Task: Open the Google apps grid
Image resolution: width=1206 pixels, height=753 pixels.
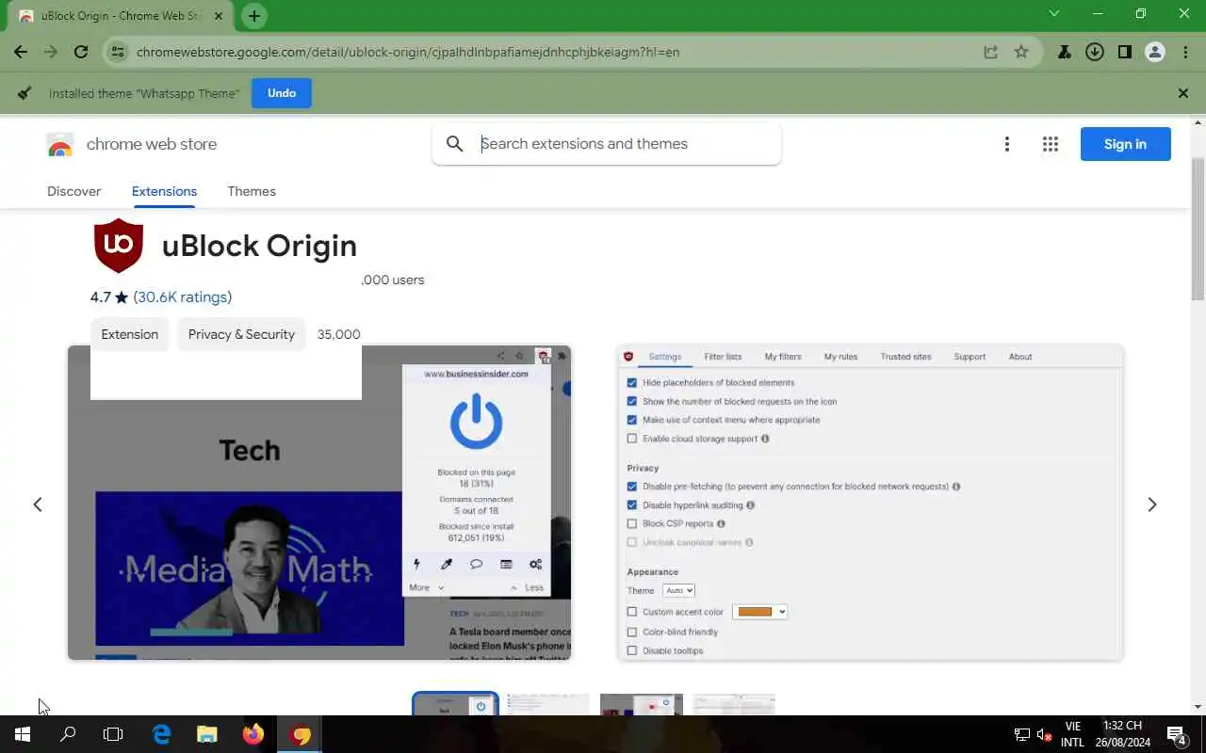Action: pyautogui.click(x=1051, y=144)
